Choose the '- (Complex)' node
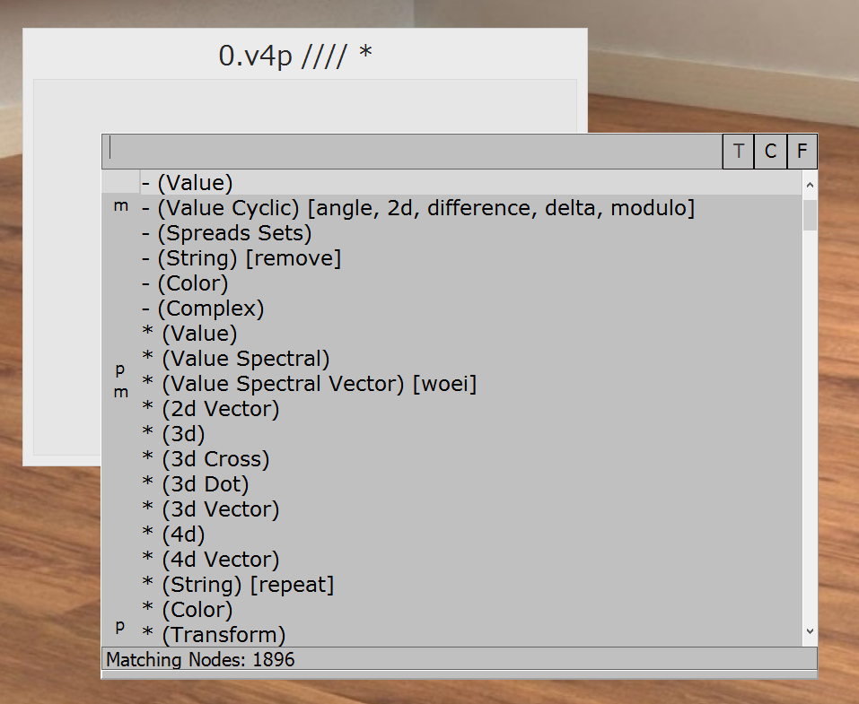Viewport: 859px width, 704px height. 203,309
